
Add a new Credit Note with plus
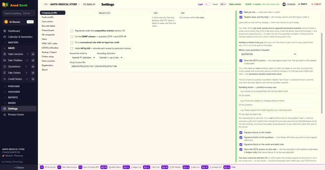33,79
